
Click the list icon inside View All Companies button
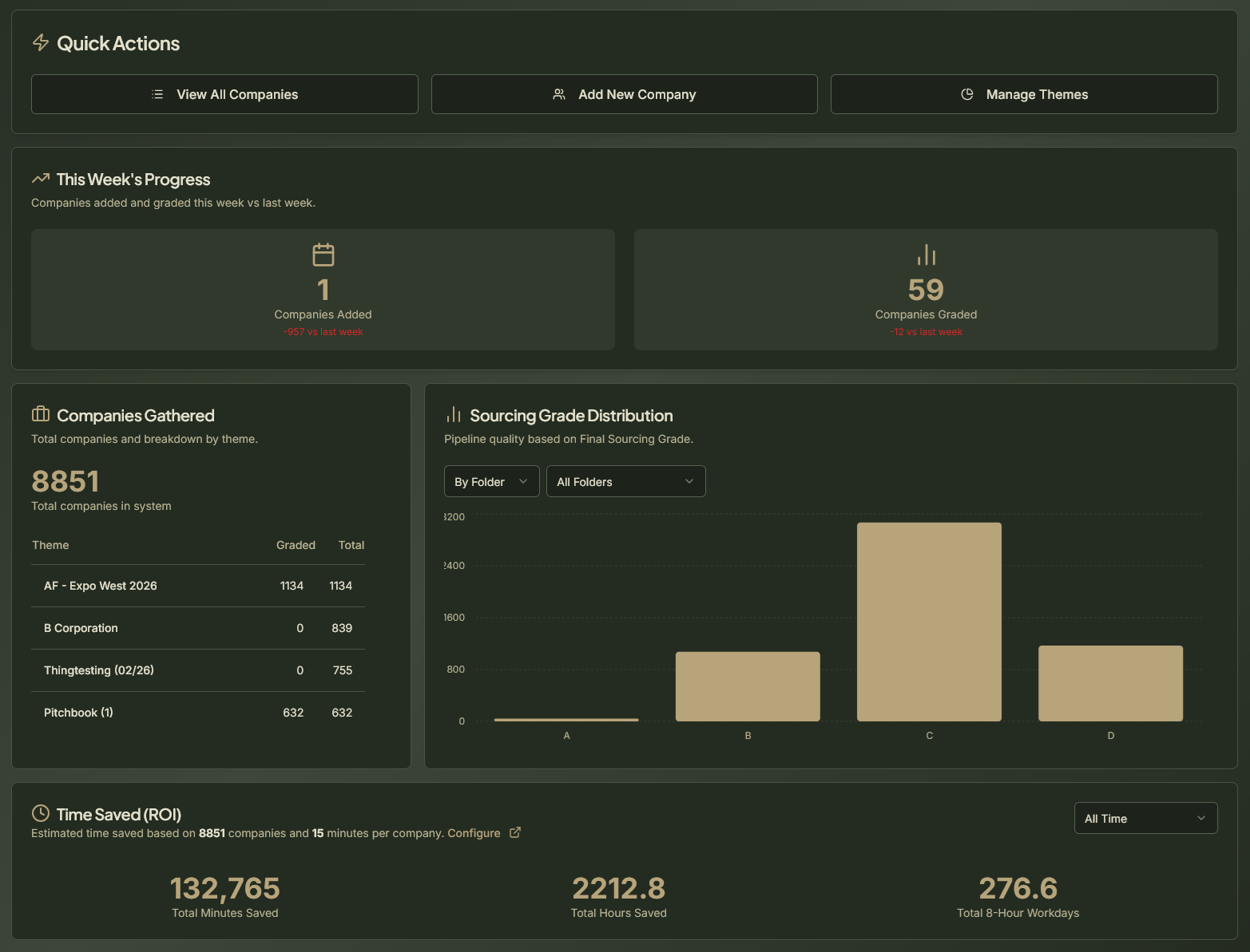pos(158,93)
